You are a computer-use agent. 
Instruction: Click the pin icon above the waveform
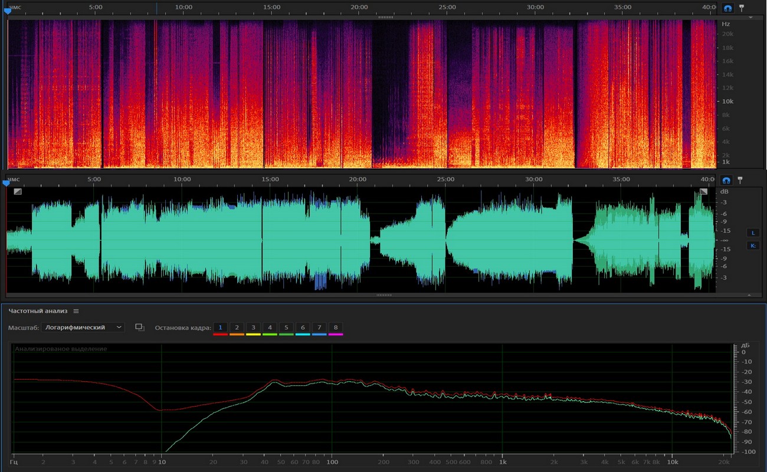pos(740,180)
